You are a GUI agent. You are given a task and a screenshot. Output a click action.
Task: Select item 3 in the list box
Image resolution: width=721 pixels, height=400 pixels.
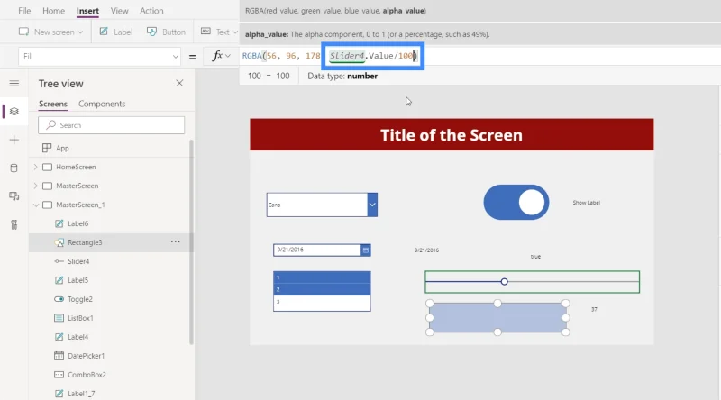pos(322,303)
